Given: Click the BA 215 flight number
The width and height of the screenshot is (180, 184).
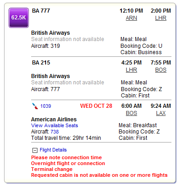Looking at the screenshot, I should 41,63.
